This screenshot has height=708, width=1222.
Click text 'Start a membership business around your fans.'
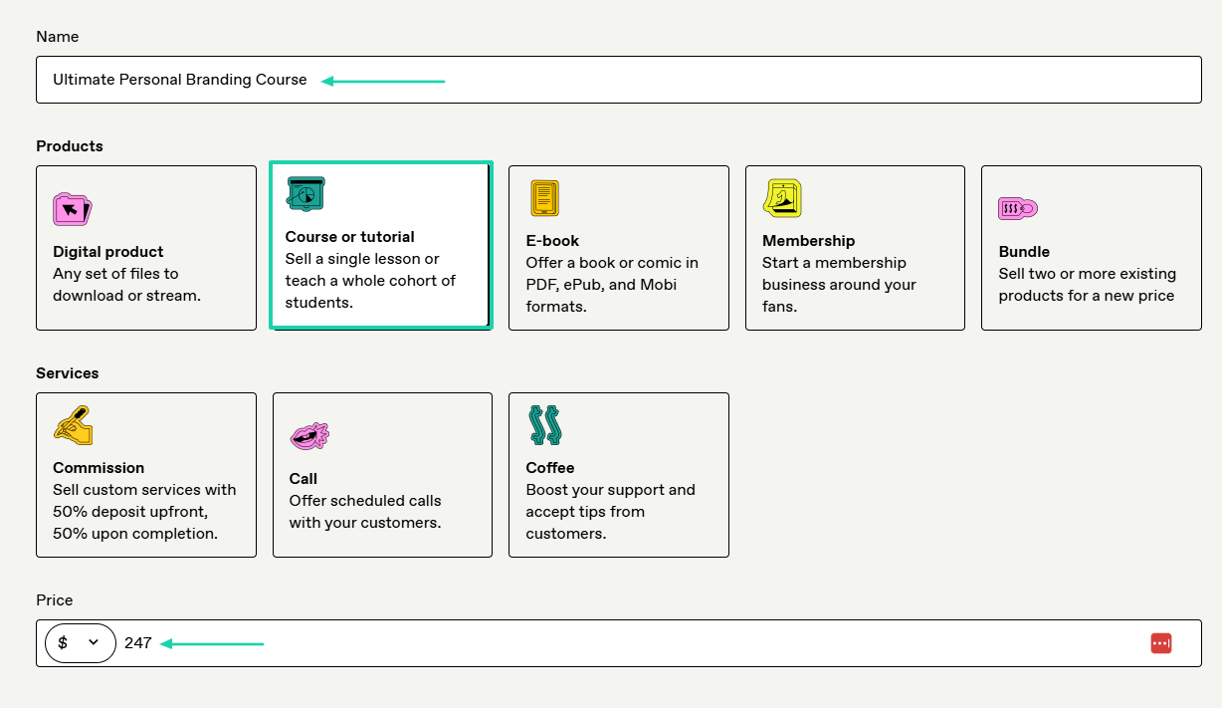pyautogui.click(x=840, y=285)
